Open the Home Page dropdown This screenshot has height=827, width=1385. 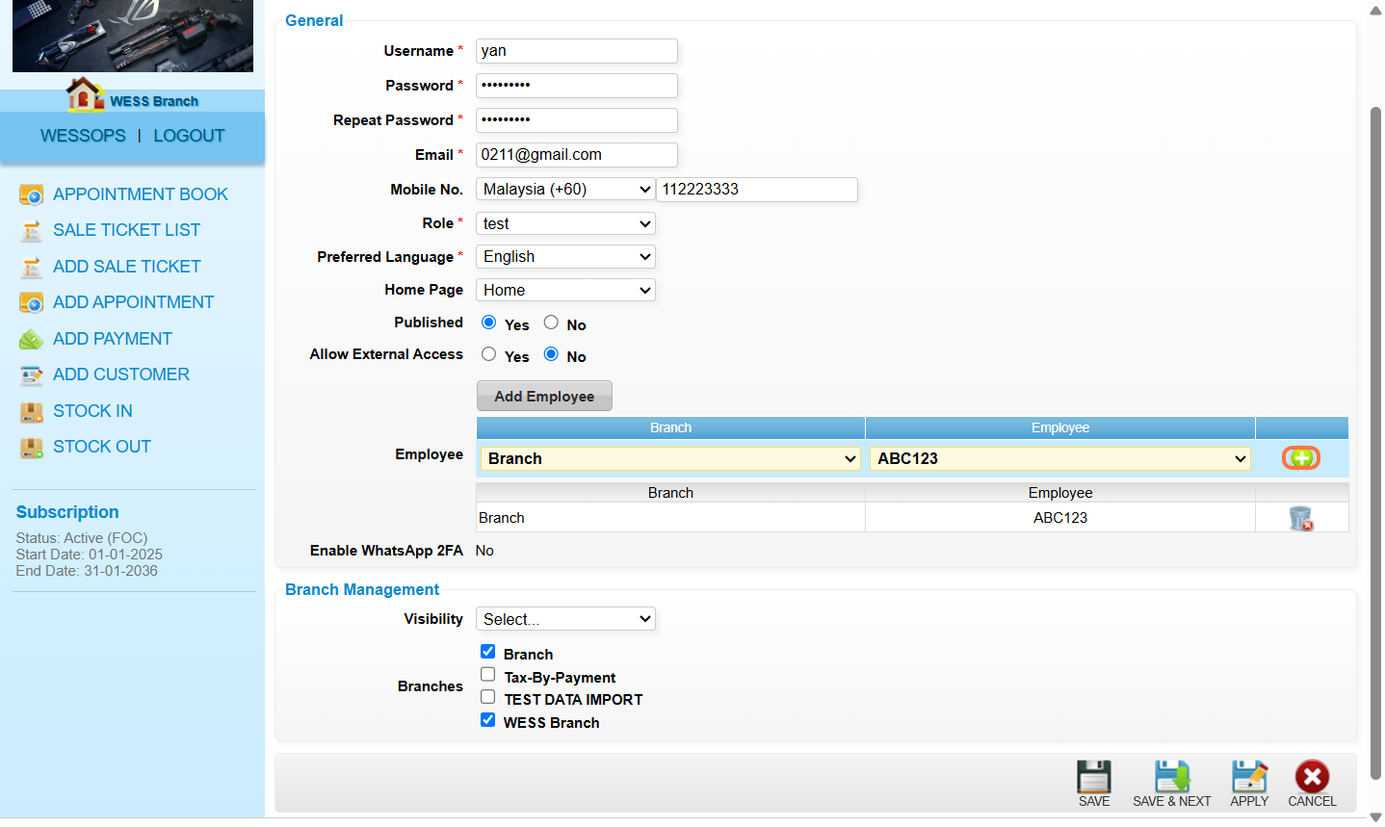[x=565, y=291]
